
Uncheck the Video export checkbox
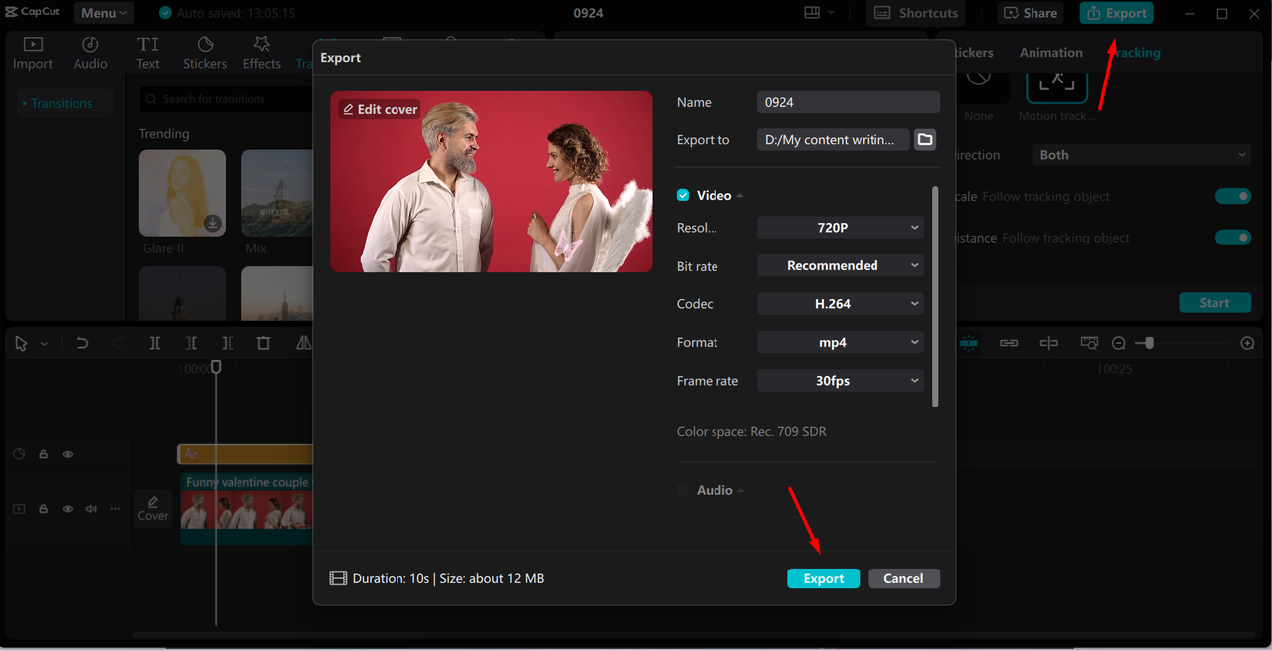683,195
